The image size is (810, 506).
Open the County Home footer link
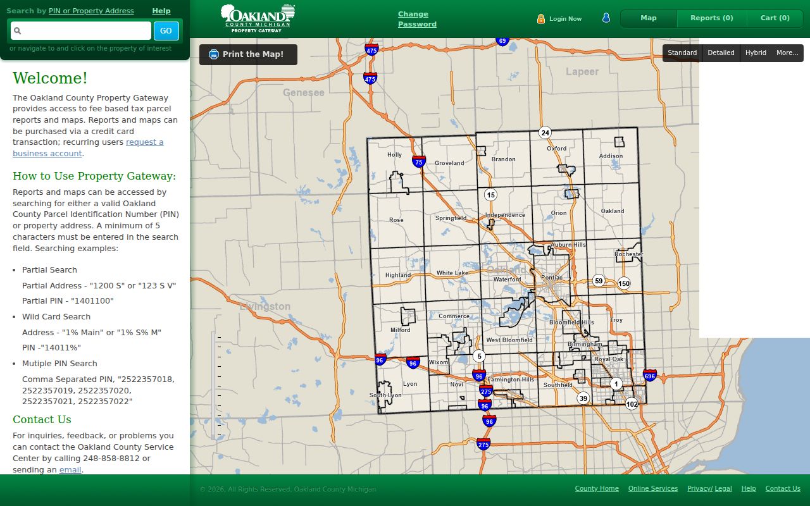pos(597,489)
